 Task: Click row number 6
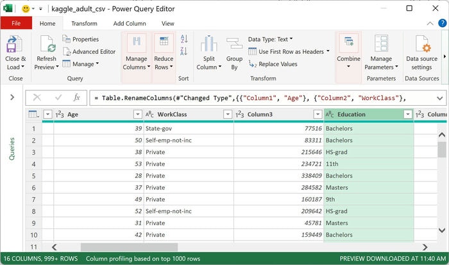[34, 187]
